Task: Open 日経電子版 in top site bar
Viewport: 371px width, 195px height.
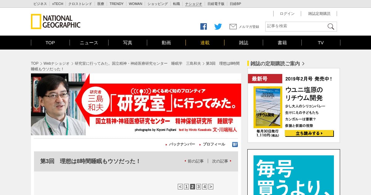Action: pos(216,4)
